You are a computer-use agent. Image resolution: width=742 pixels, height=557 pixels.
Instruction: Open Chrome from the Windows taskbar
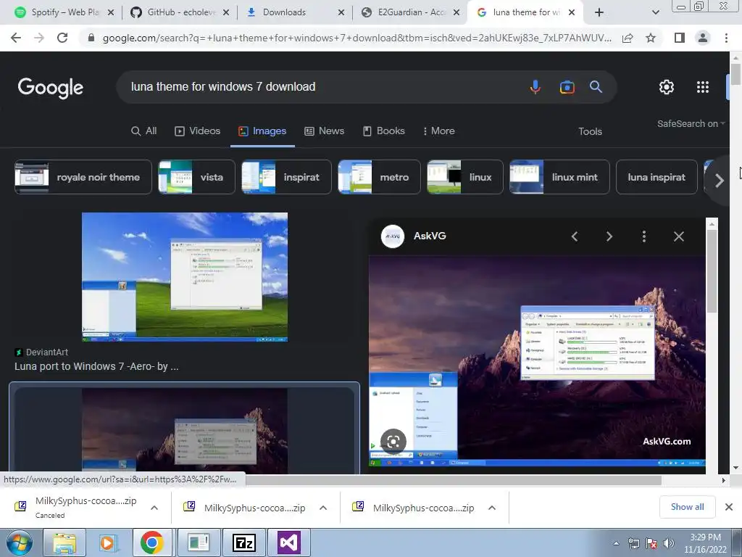click(x=152, y=542)
